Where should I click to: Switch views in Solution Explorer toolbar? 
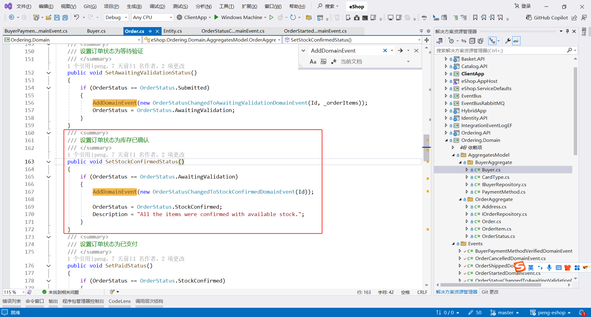[440, 41]
